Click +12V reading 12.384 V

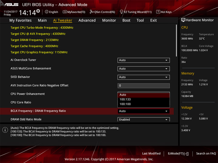click(x=187, y=119)
